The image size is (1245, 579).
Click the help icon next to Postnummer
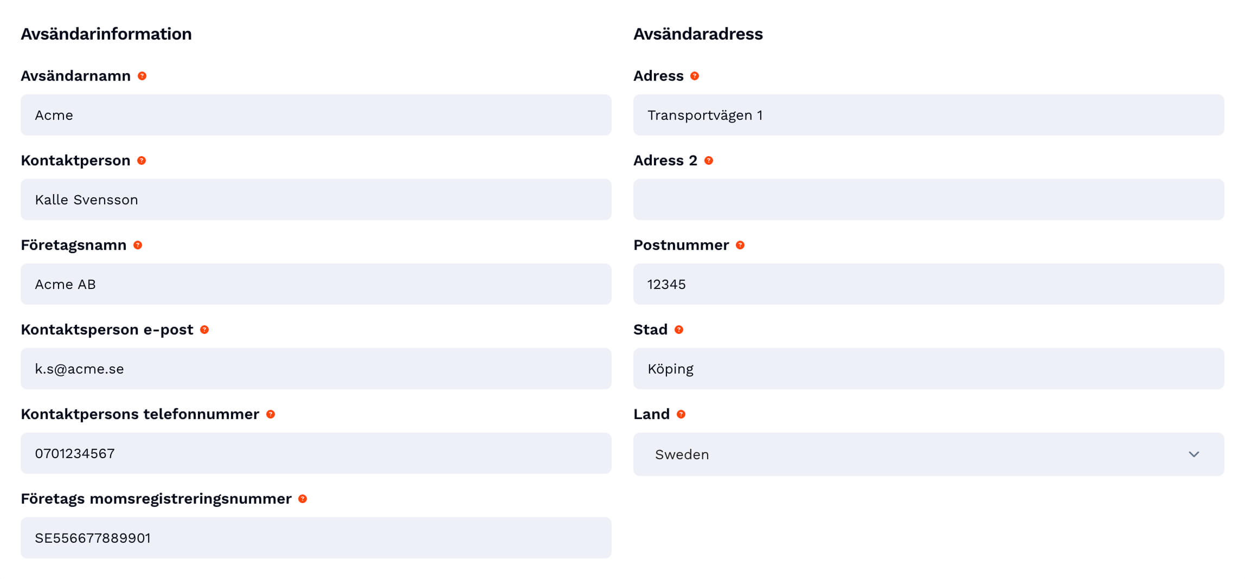(x=740, y=245)
